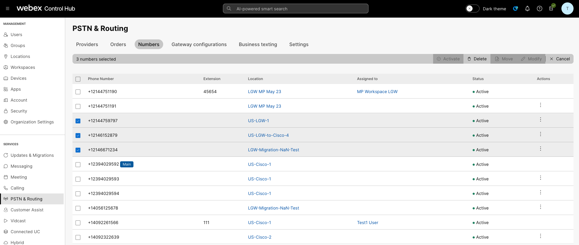Uncheck the +12144759797 number checkbox
The height and width of the screenshot is (245, 579).
(78, 121)
